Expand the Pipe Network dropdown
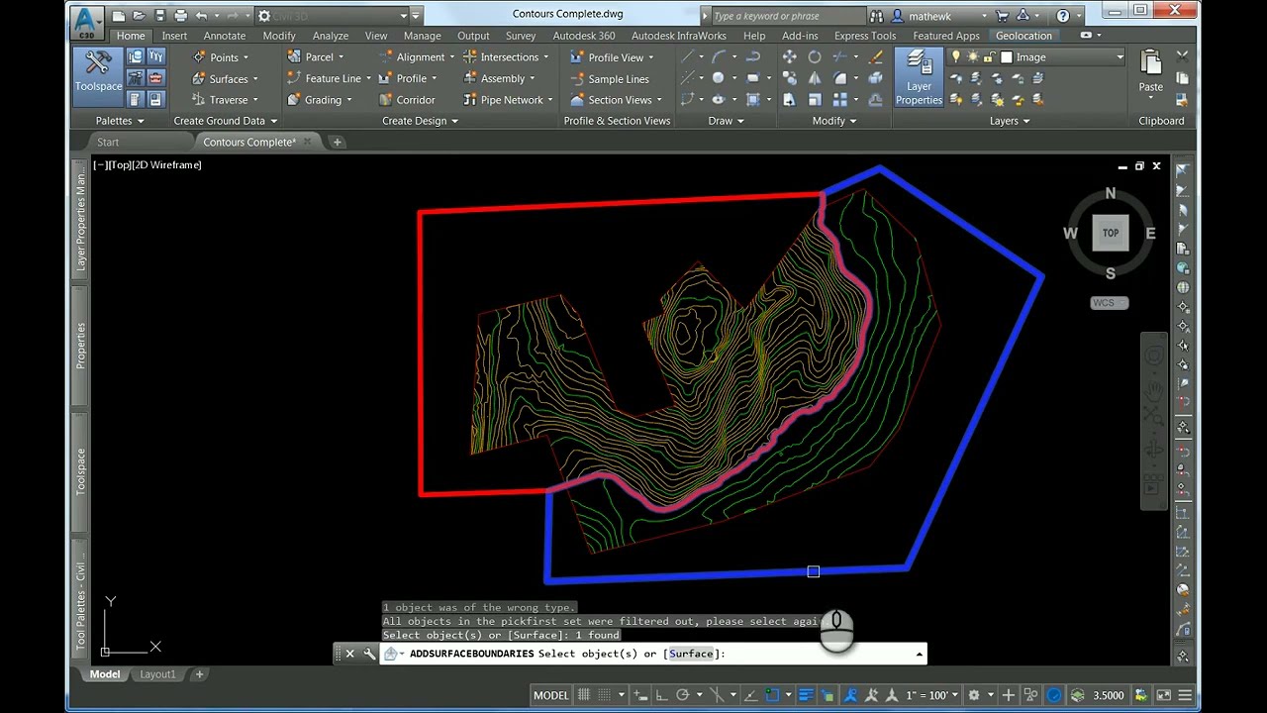Viewport: 1267px width, 713px height. [x=549, y=100]
